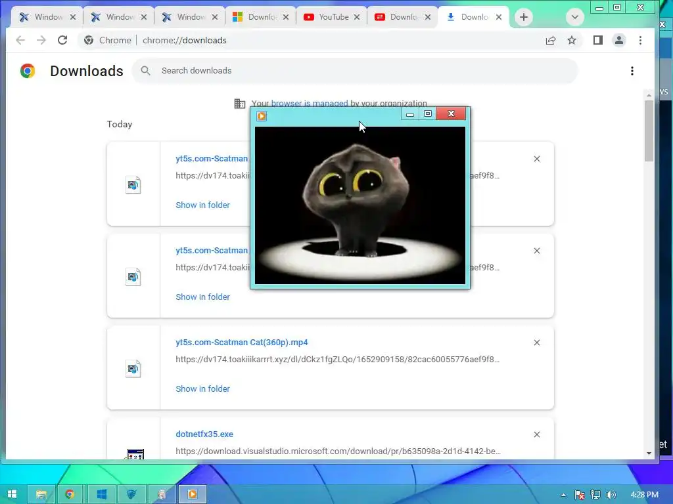
Task: Open the Windows Start button
Action: pyautogui.click(x=12, y=494)
